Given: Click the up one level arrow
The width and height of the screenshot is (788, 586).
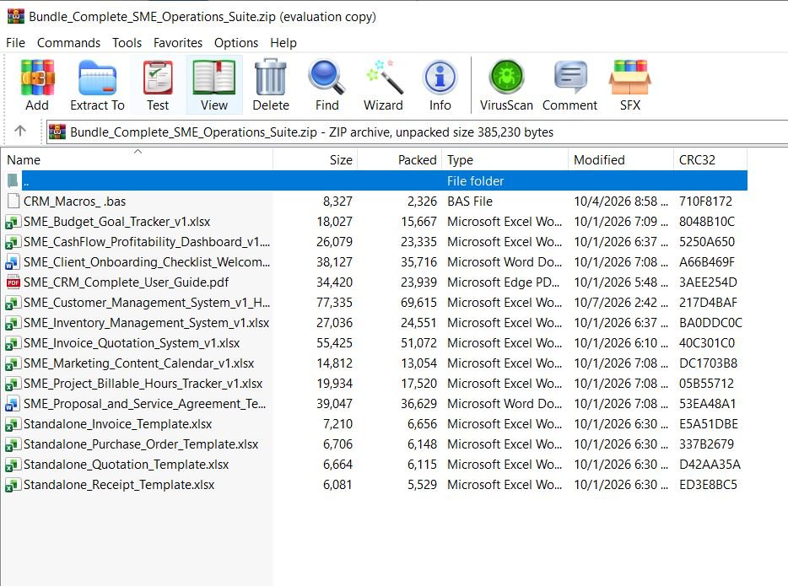Looking at the screenshot, I should point(20,132).
